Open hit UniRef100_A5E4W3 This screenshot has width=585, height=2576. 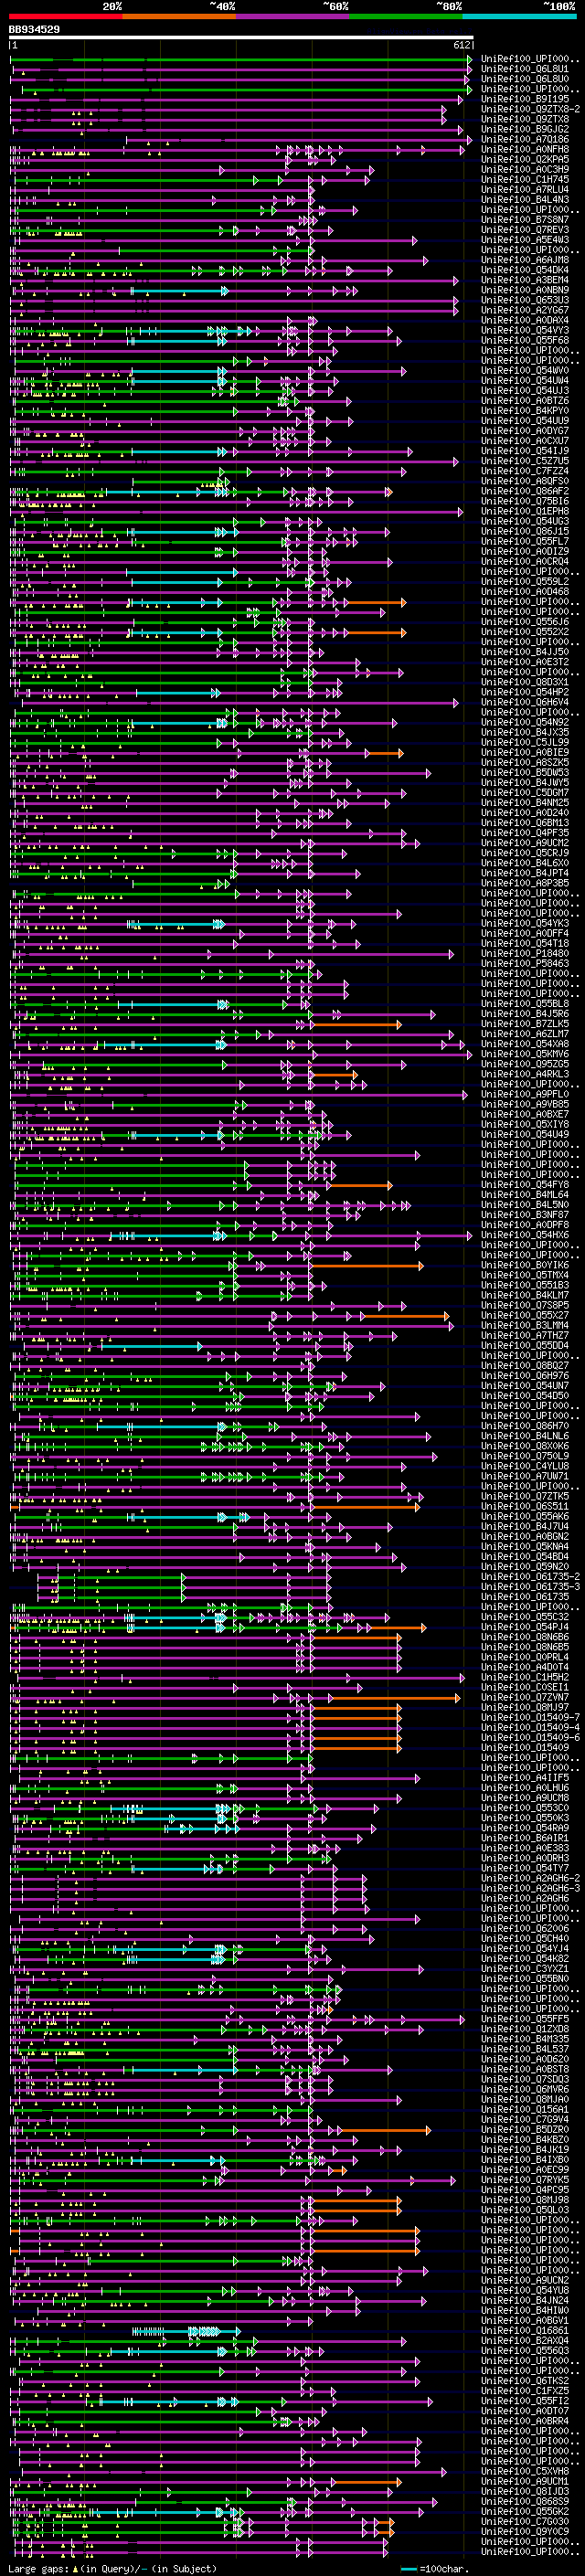tap(525, 239)
